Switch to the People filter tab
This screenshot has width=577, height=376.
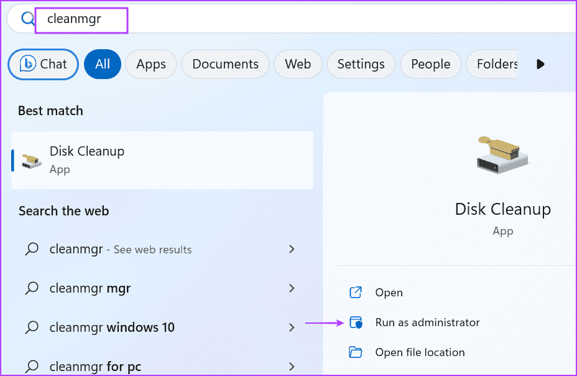pyautogui.click(x=430, y=64)
